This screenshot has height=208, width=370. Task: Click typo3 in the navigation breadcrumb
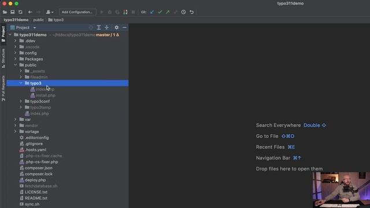56,20
